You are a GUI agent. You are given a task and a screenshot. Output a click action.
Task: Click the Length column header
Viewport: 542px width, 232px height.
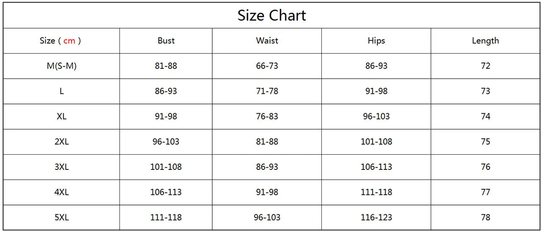pos(485,41)
